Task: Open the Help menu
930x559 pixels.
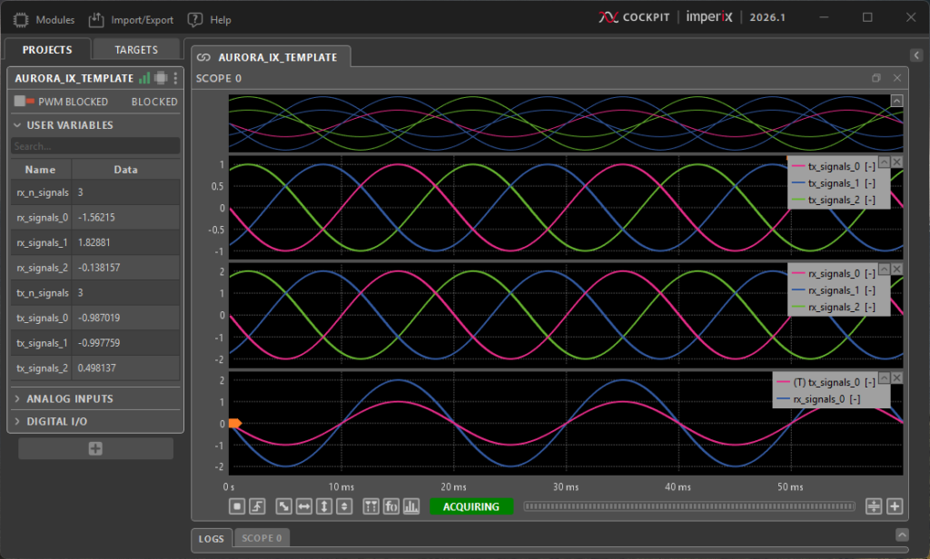Action: (209, 19)
